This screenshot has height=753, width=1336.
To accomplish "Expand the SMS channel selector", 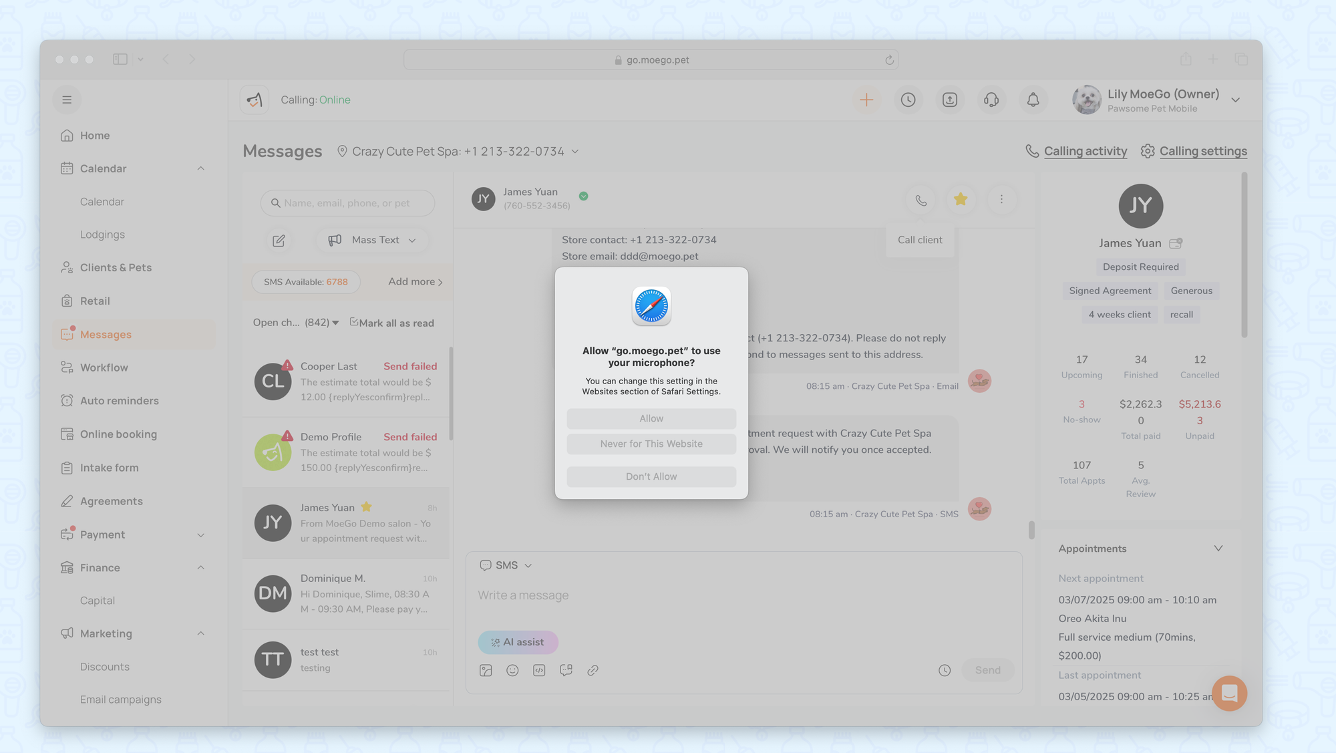I will 506,565.
